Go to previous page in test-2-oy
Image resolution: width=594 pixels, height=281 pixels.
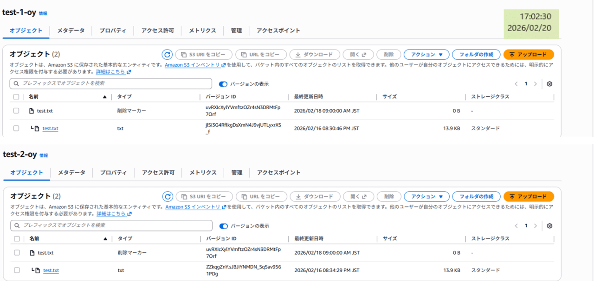click(x=516, y=225)
